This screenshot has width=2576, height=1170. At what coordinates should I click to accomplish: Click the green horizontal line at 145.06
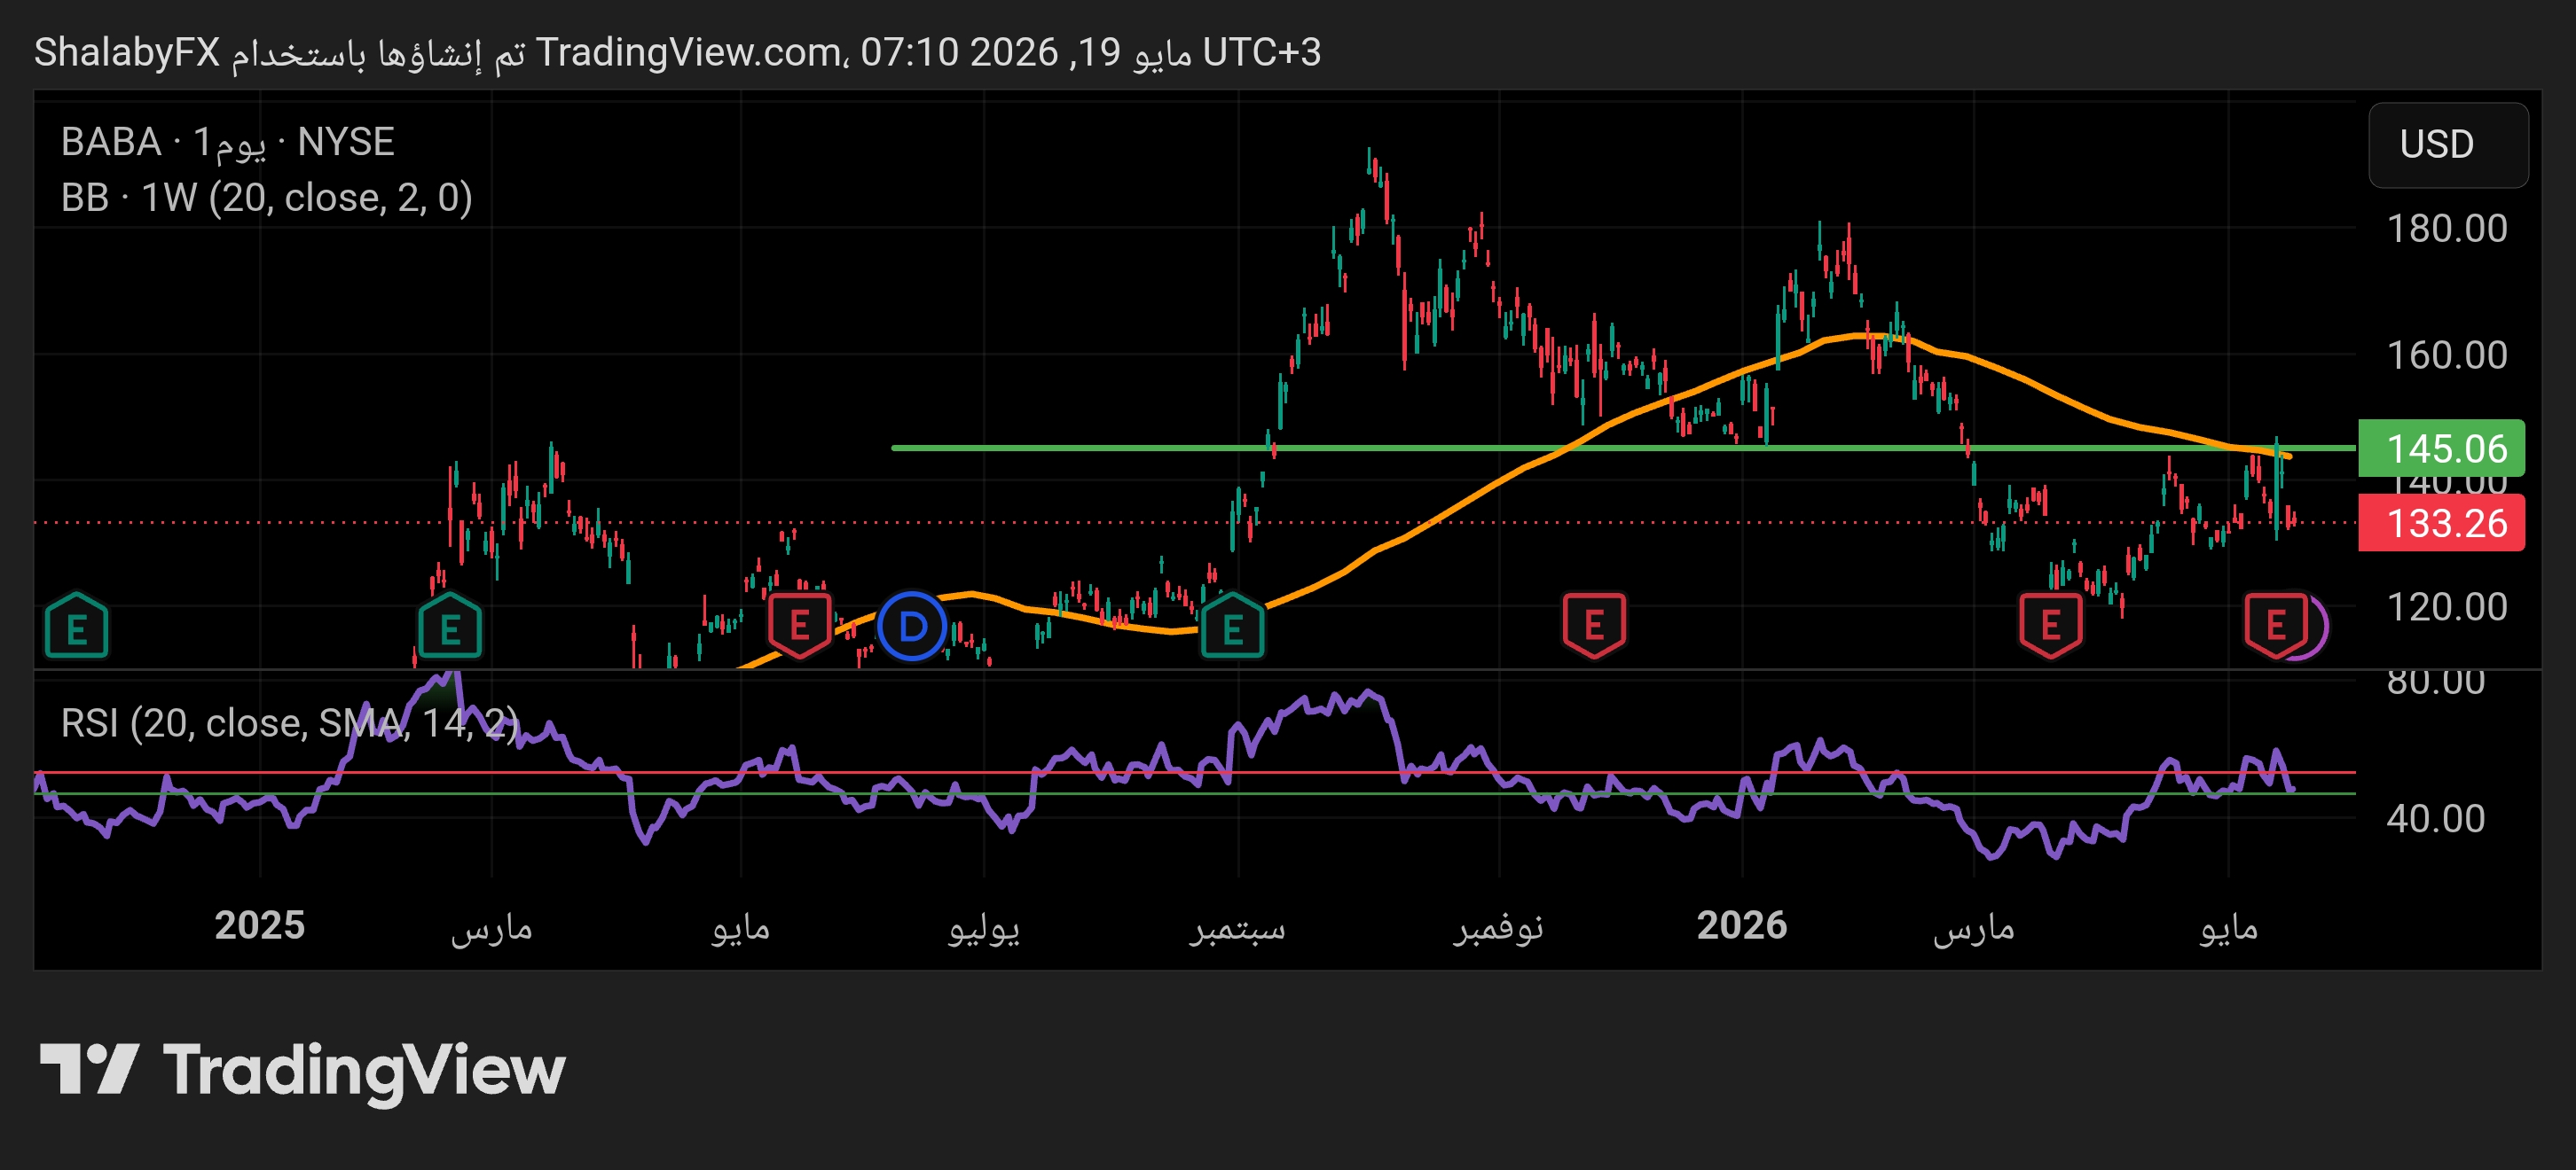1500,448
